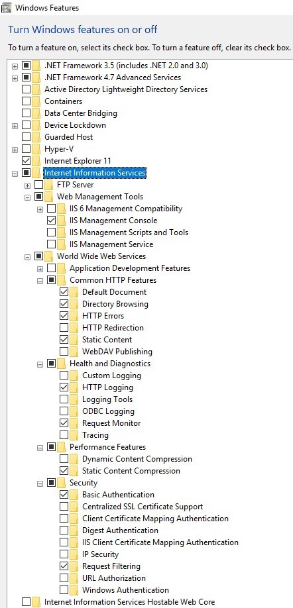Click the folder icon beside Hyper-V
This screenshot has height=608, width=293.
[x=36, y=149]
